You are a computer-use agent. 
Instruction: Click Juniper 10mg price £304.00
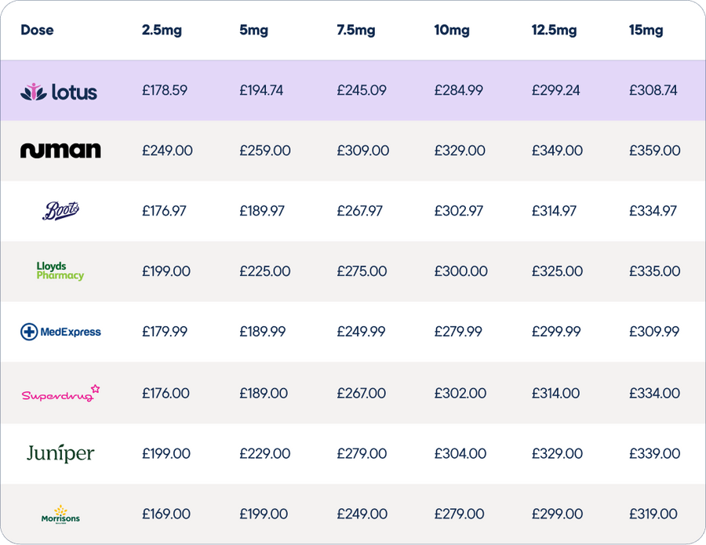pyautogui.click(x=460, y=453)
